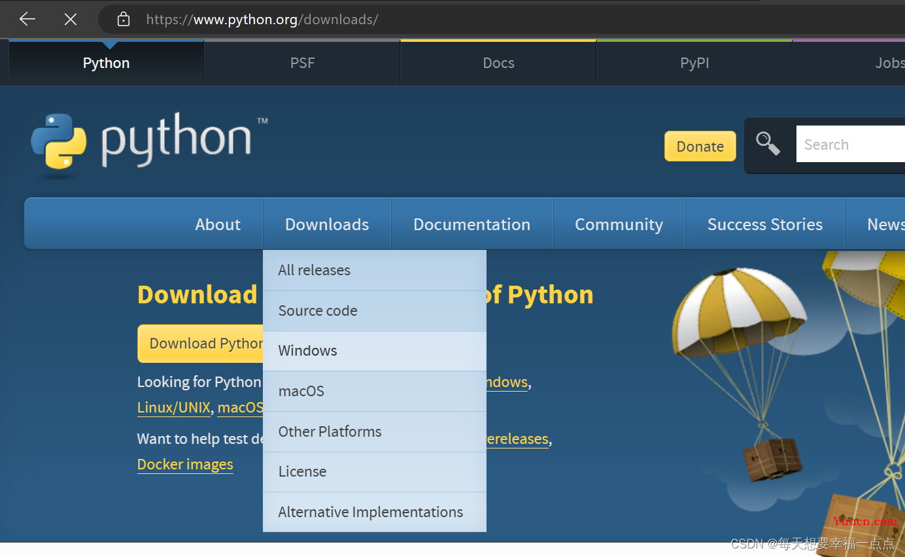Image resolution: width=905 pixels, height=557 pixels.
Task: Select Windows in Downloads dropdown
Action: [x=375, y=350]
